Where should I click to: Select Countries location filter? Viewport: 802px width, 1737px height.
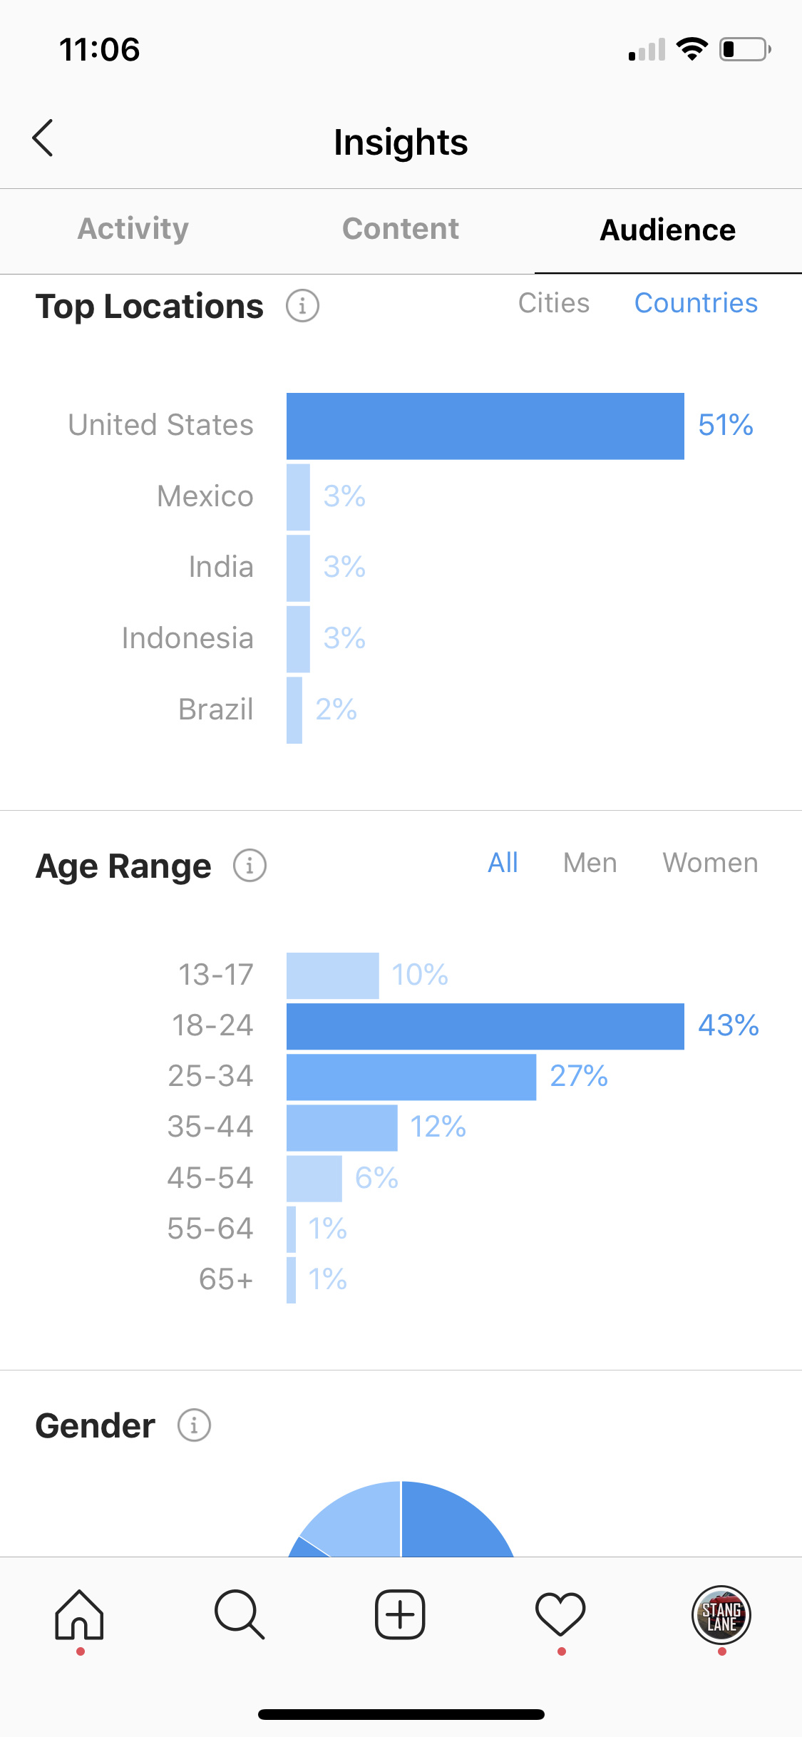point(696,303)
